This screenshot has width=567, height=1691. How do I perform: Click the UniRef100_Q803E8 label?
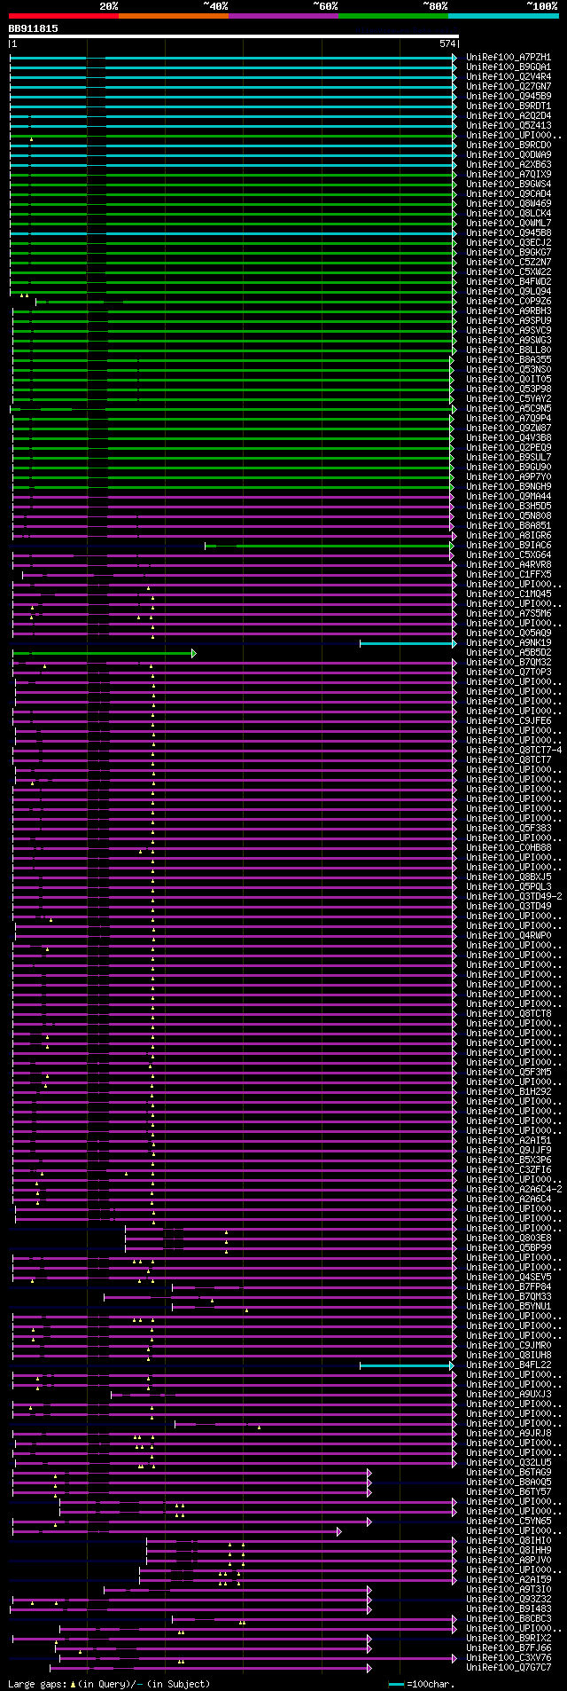pyautogui.click(x=509, y=1238)
